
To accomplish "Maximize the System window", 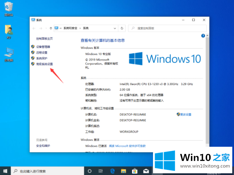I will [x=193, y=20].
